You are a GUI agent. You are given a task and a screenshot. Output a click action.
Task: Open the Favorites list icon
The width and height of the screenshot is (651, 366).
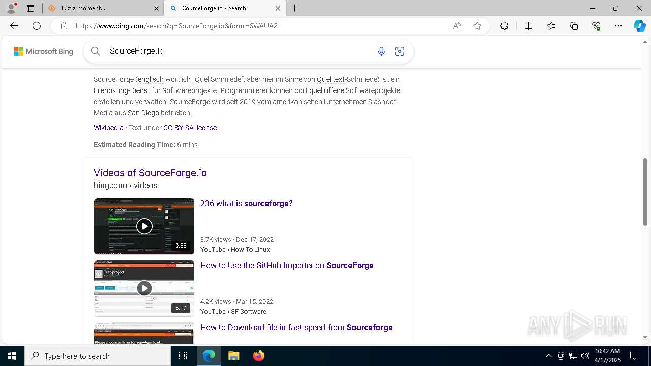551,26
